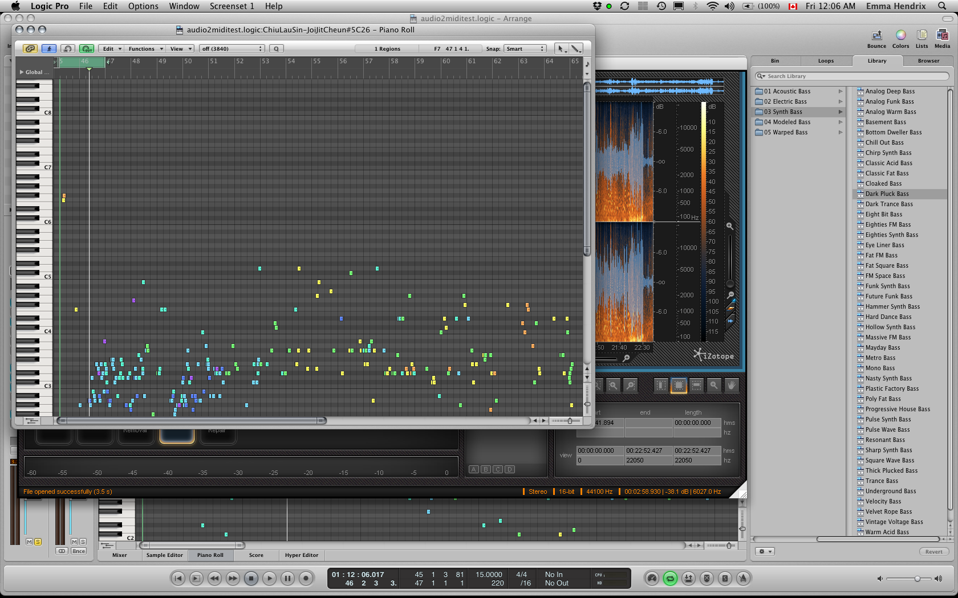Open the Screenset 1 menu
This screenshot has height=598, width=958.
click(232, 6)
